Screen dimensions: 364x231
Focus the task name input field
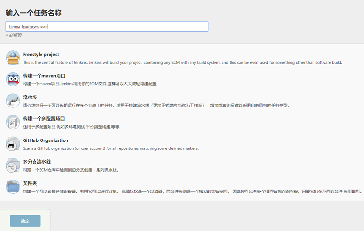click(x=107, y=27)
